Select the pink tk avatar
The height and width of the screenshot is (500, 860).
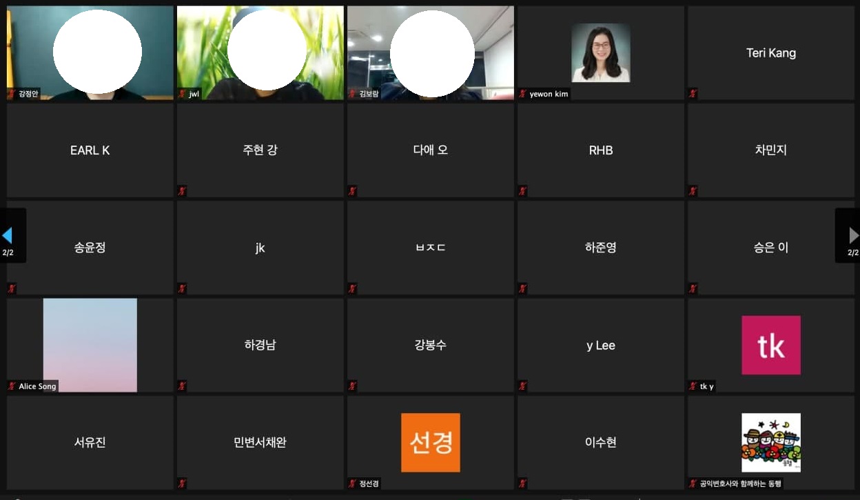point(770,345)
